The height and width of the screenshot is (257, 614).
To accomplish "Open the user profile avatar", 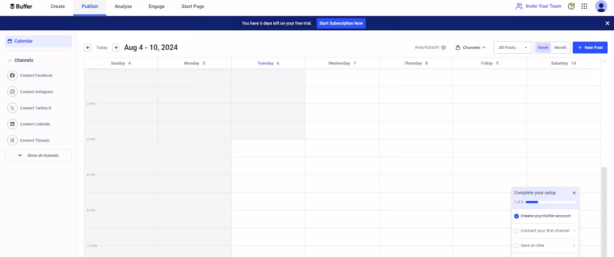I will click(x=601, y=6).
